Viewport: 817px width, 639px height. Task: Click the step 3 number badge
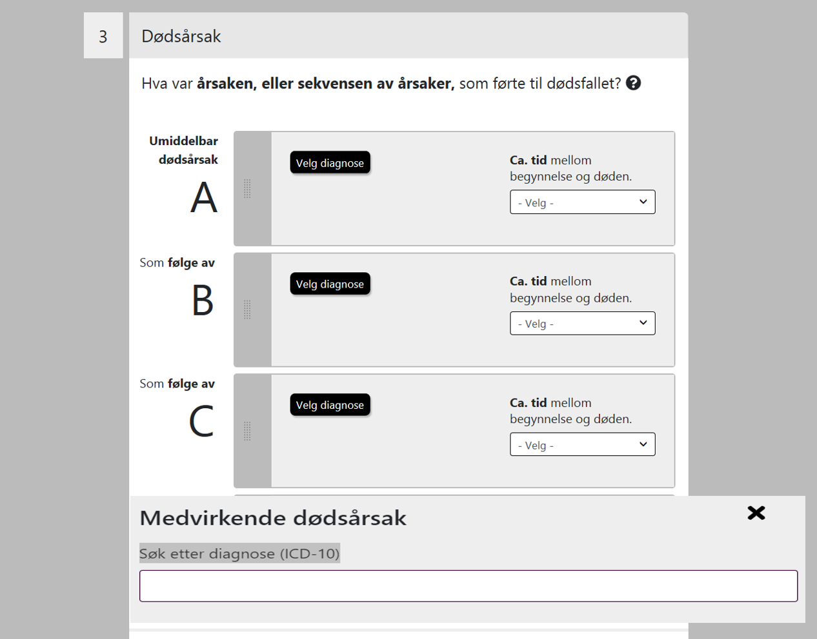103,37
